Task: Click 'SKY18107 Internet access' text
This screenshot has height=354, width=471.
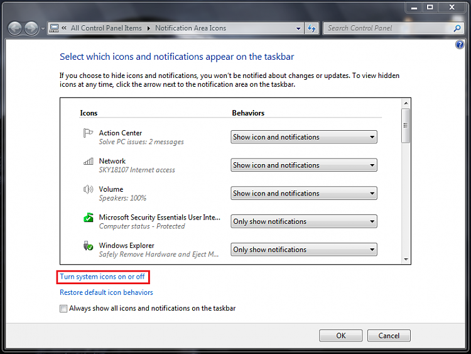Action: [x=137, y=170]
